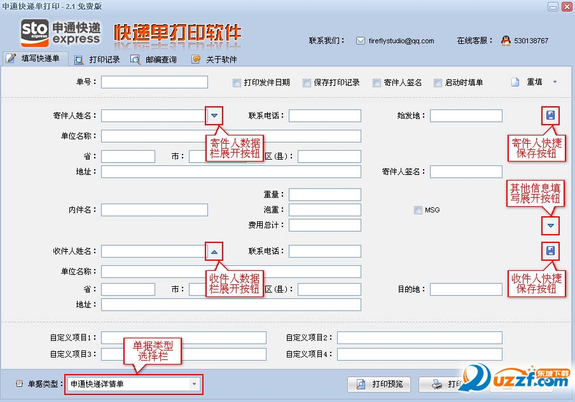Click sender 省 field
This screenshot has height=402, width=575.
point(128,156)
